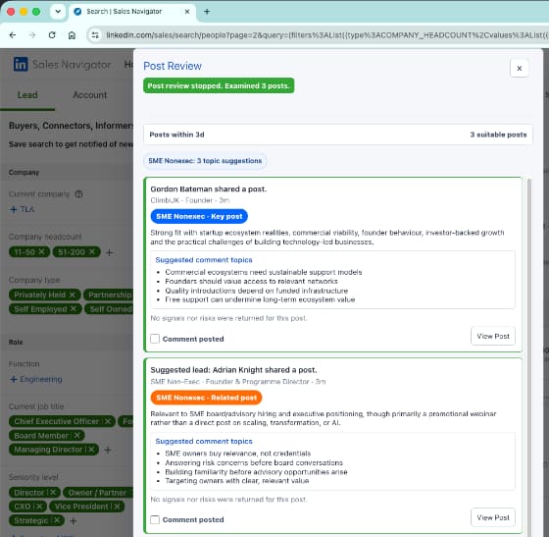Click 'Suggested lead: Adrian Knight shared a post.'
549x537 pixels.
point(233,370)
